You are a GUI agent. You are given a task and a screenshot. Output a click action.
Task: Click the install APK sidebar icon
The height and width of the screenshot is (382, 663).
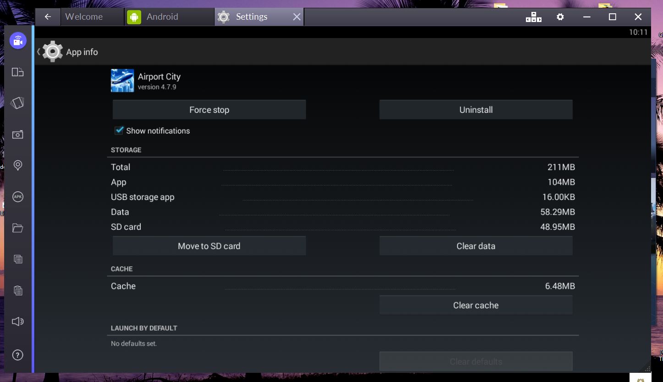click(18, 197)
